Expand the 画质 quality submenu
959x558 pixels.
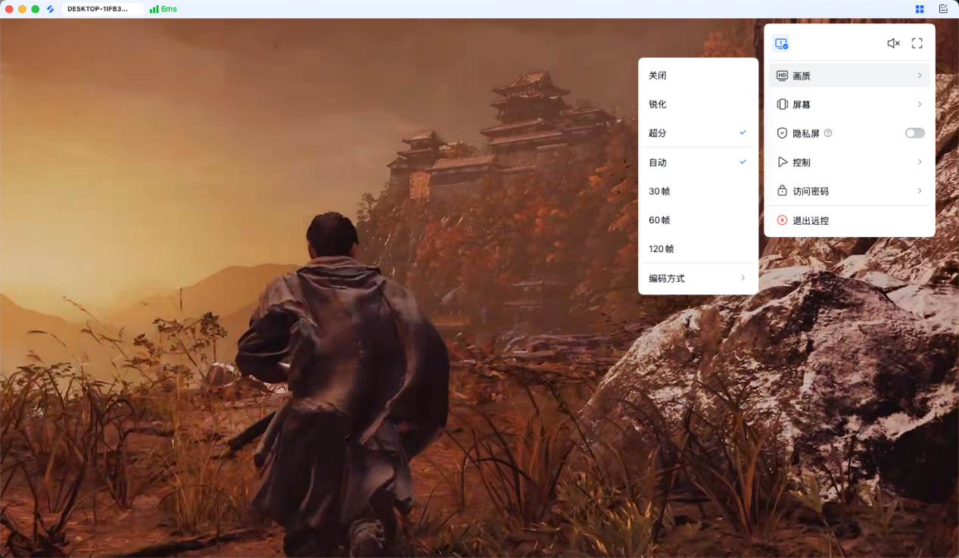point(849,76)
